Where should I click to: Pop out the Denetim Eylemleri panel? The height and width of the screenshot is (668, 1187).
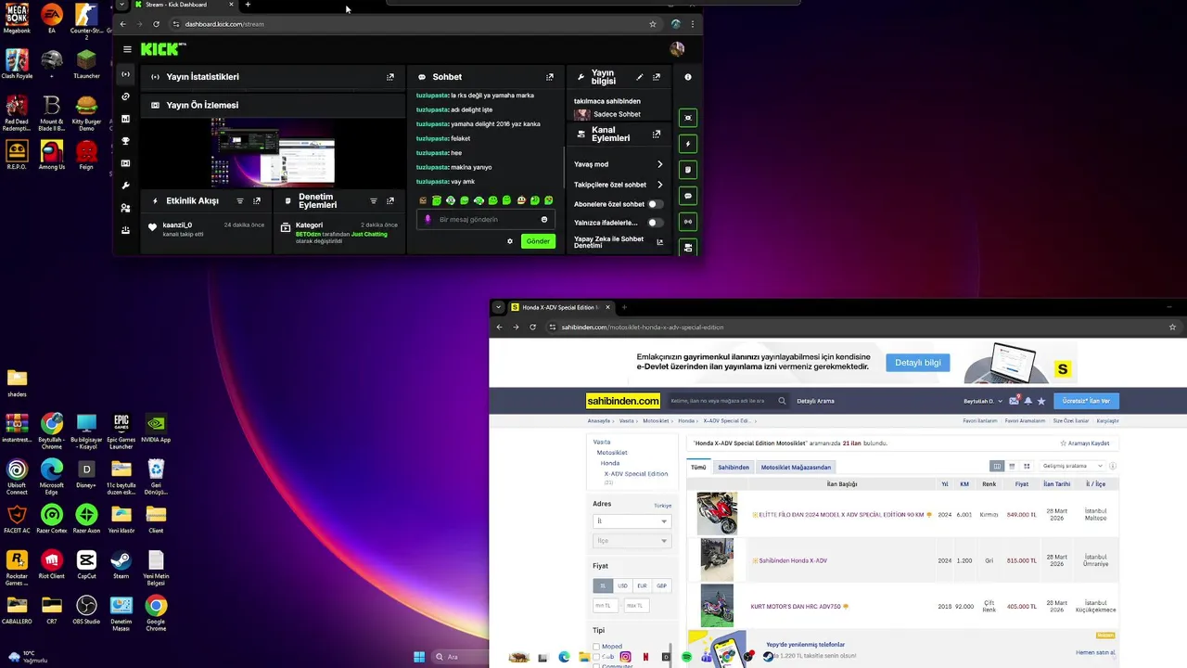pos(390,200)
